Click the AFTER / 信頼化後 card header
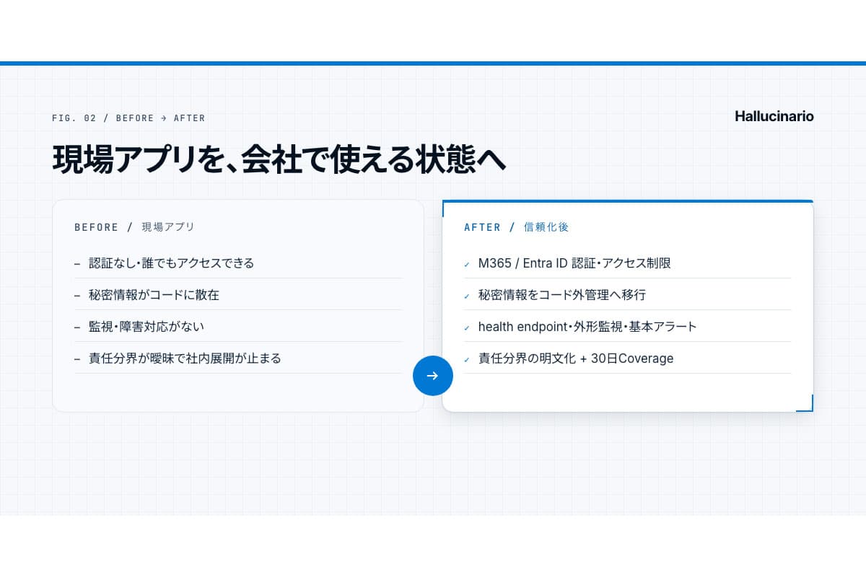This screenshot has width=866, height=577. [x=517, y=227]
